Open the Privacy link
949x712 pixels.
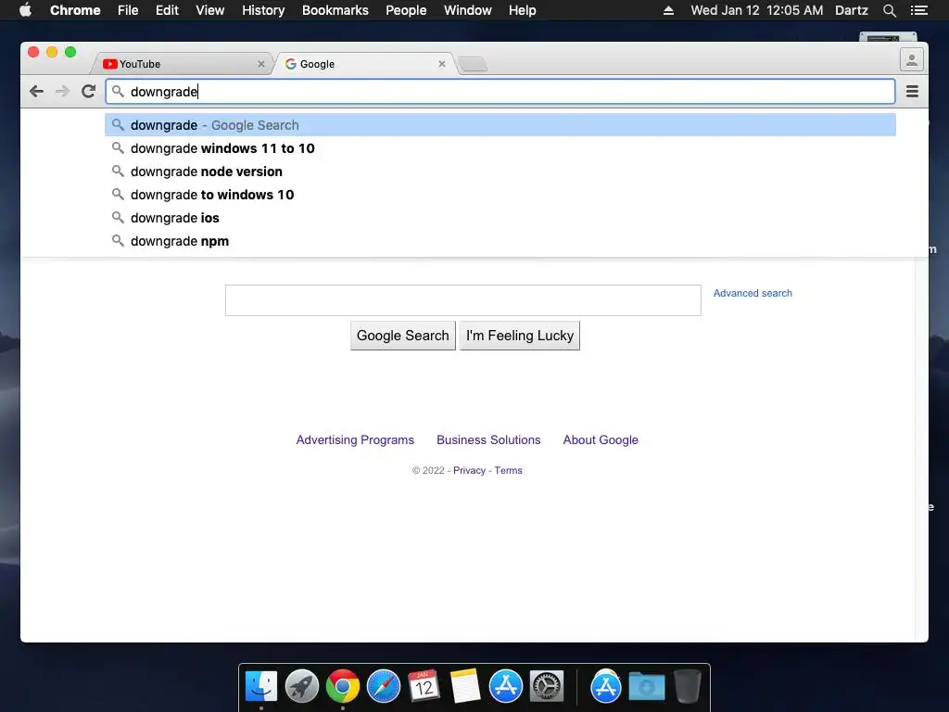469,470
